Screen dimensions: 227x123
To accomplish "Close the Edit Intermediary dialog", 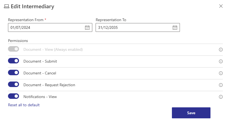I will pos(221,6).
